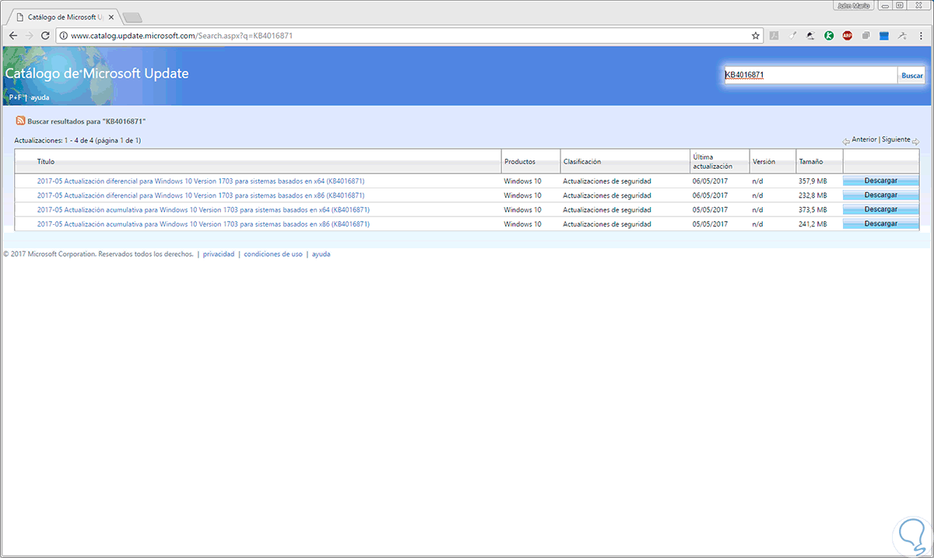Click the lamp-shaped extension icon
This screenshot has width=934, height=558.
click(x=811, y=36)
